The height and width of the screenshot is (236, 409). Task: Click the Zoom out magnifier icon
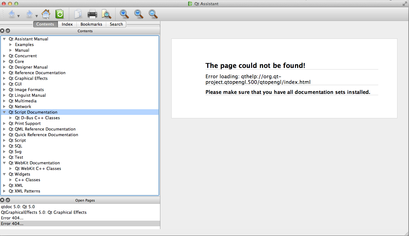tap(138, 14)
